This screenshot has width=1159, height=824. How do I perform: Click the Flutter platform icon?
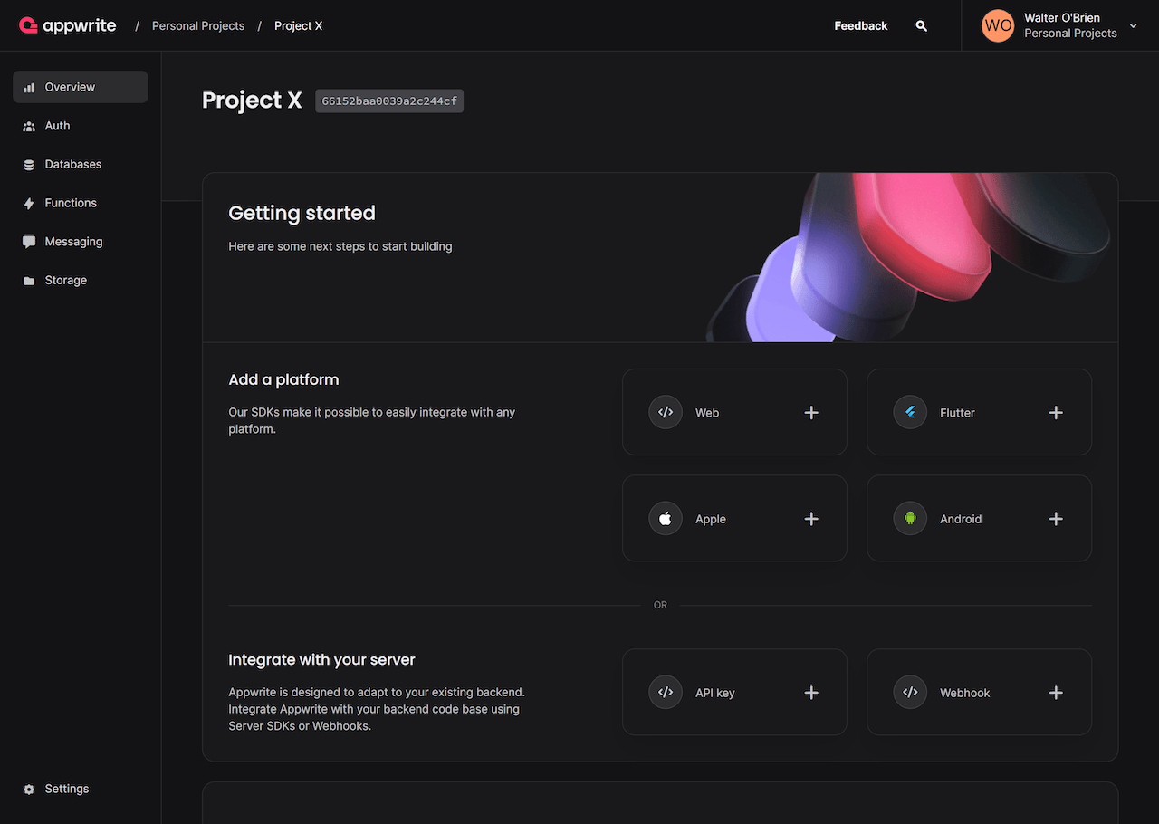(x=910, y=412)
